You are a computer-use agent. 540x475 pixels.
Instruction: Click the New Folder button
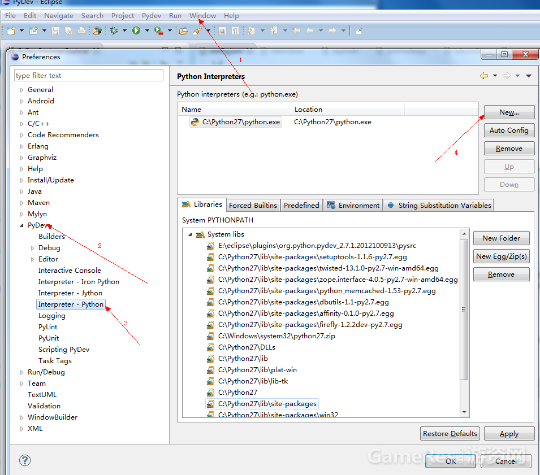point(501,238)
